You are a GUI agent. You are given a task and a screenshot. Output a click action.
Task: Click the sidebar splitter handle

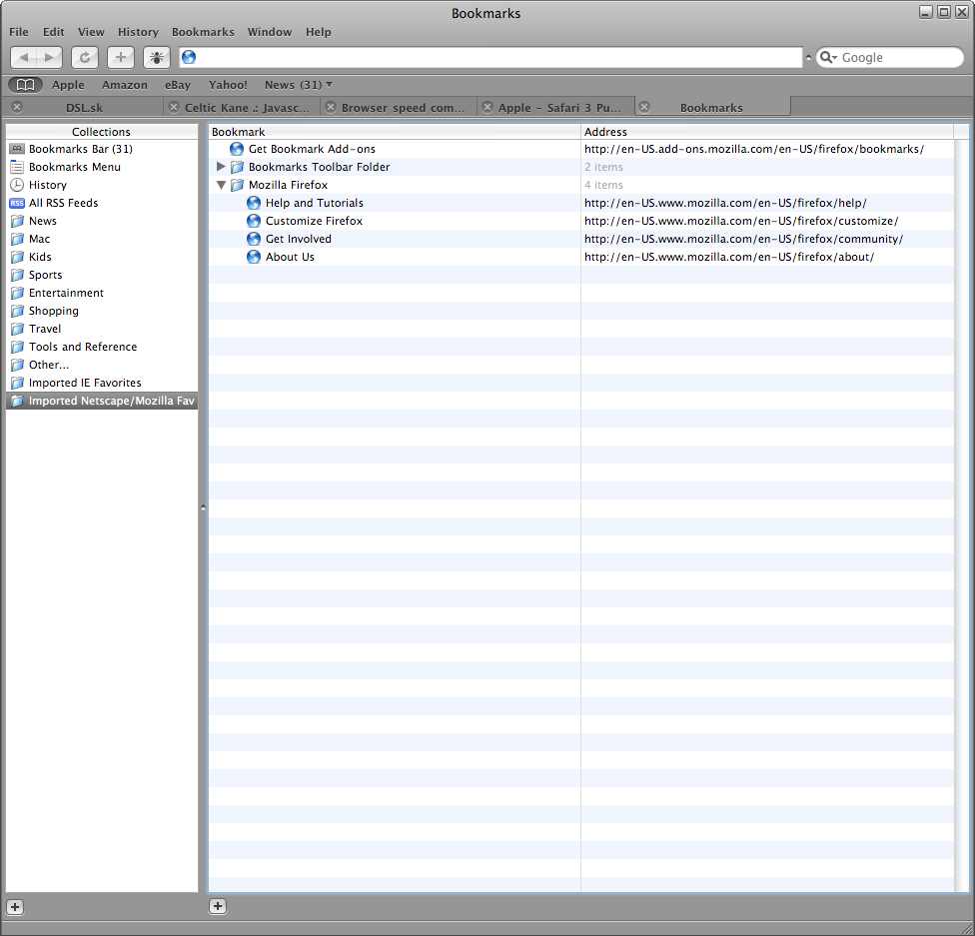click(203, 507)
